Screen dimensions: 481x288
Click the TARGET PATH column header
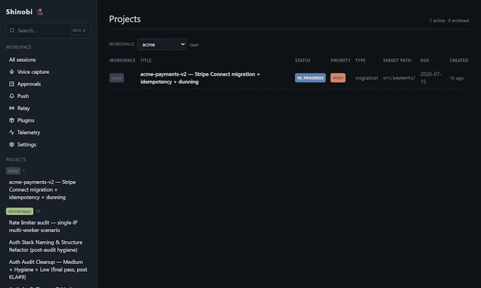pos(397,60)
